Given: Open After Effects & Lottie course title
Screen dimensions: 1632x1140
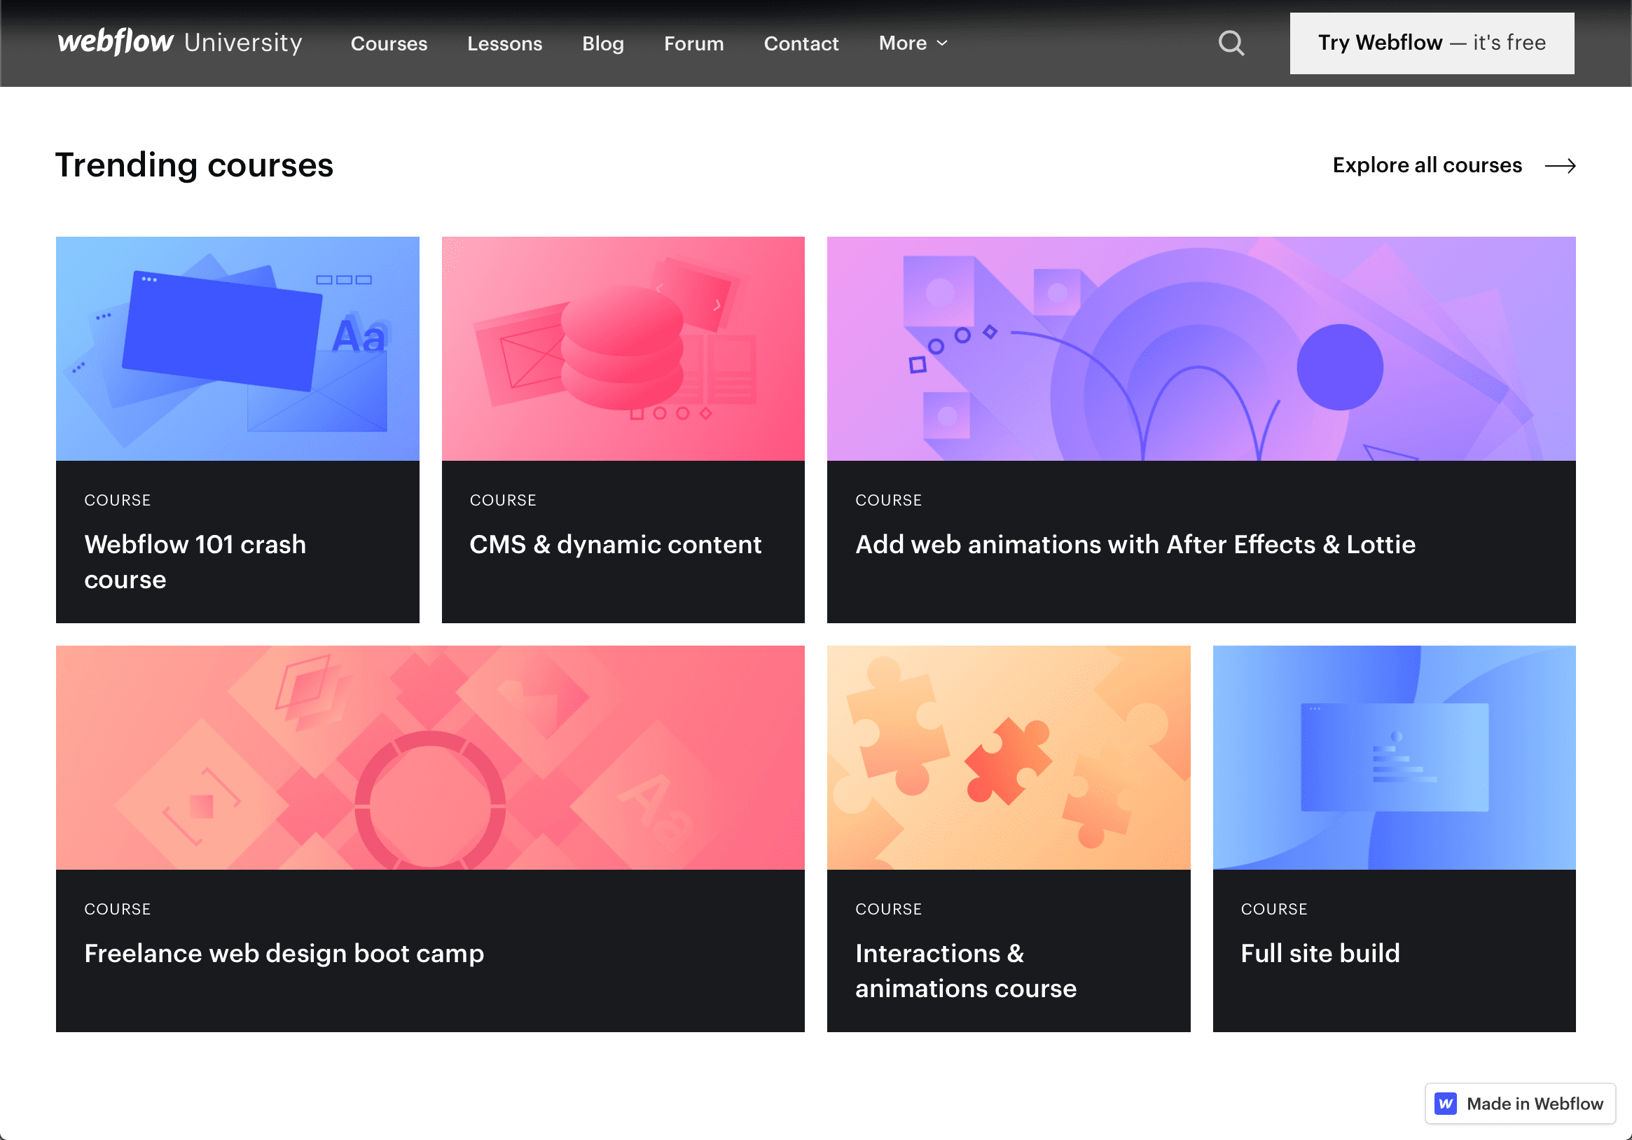Looking at the screenshot, I should coord(1135,544).
